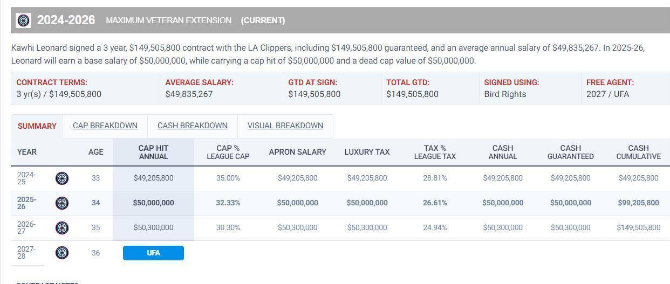Click the Cash Guaranteed column header
The width and height of the screenshot is (670, 284).
point(570,152)
